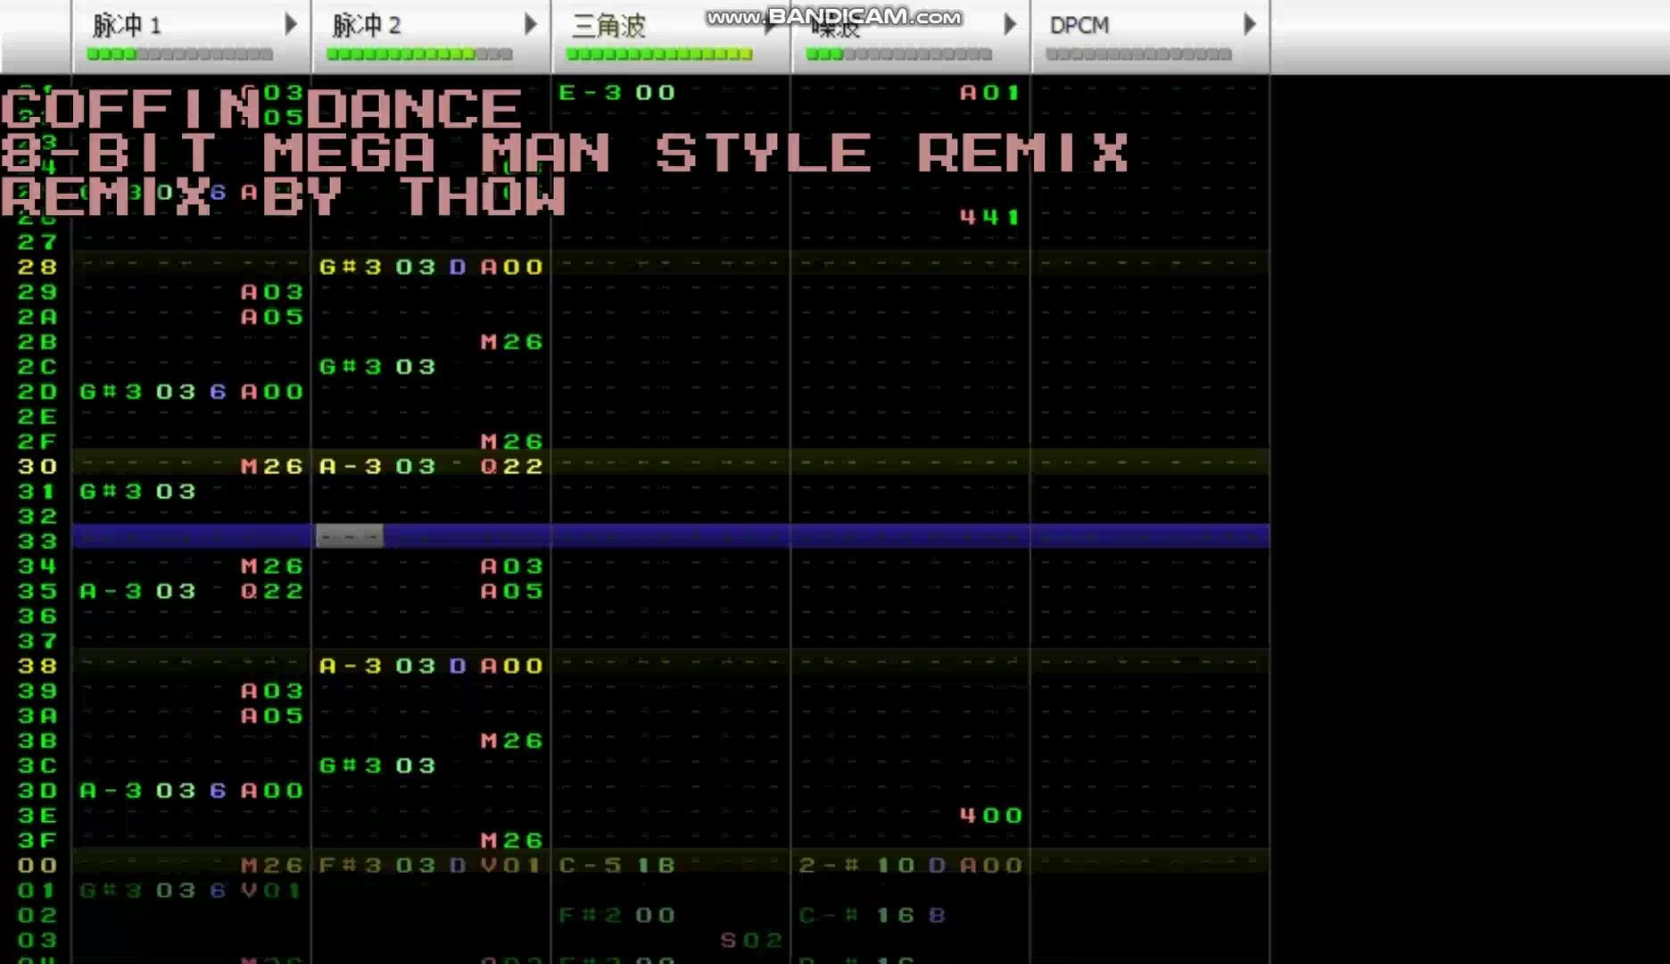This screenshot has width=1670, height=964.
Task: Select M26 effect on row 3B
Action: coord(512,742)
